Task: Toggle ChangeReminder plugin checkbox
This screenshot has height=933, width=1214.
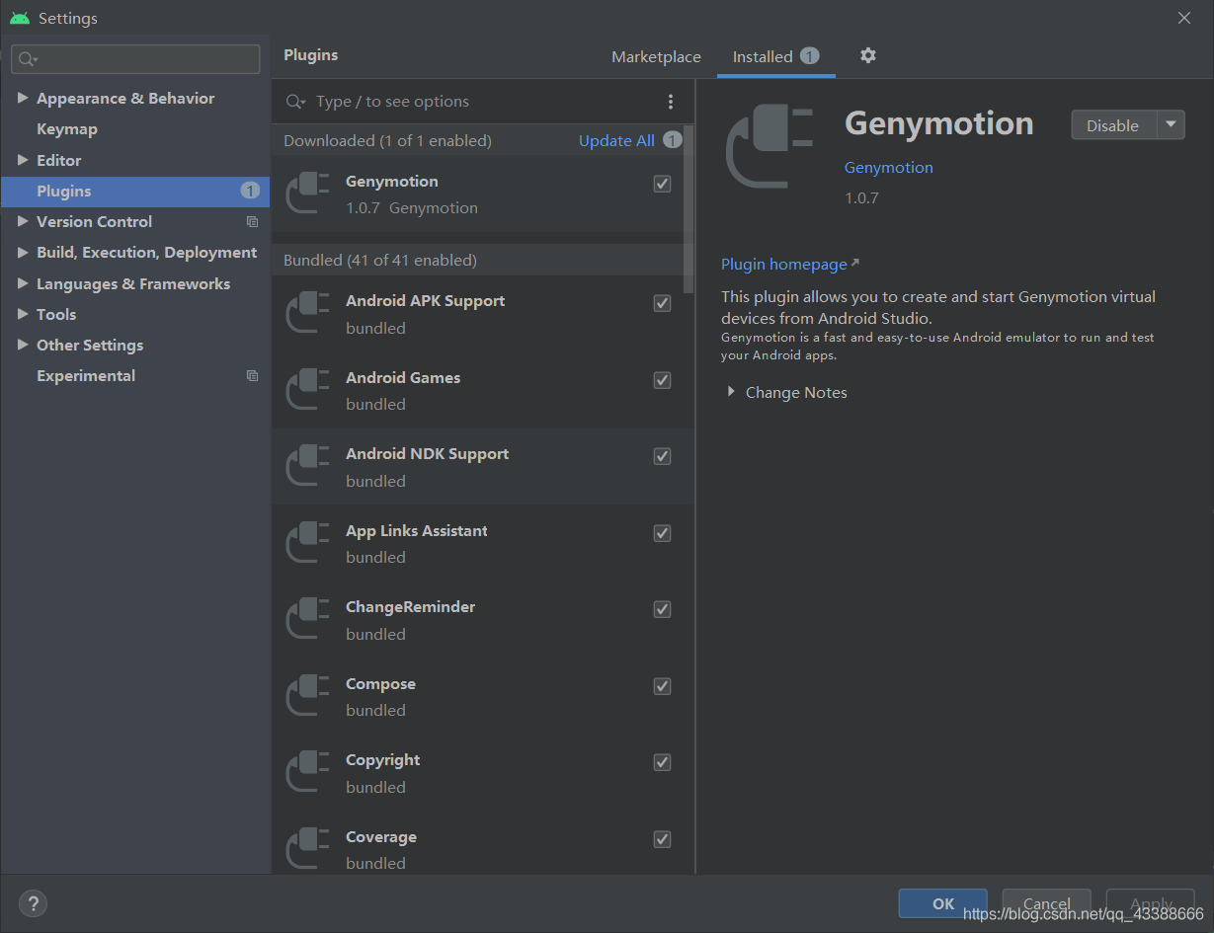Action: [x=663, y=609]
